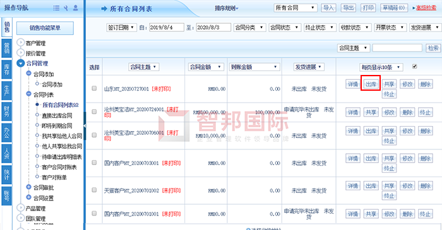Click the 导入 button
This screenshot has height=230, width=442.
tap(328, 8)
